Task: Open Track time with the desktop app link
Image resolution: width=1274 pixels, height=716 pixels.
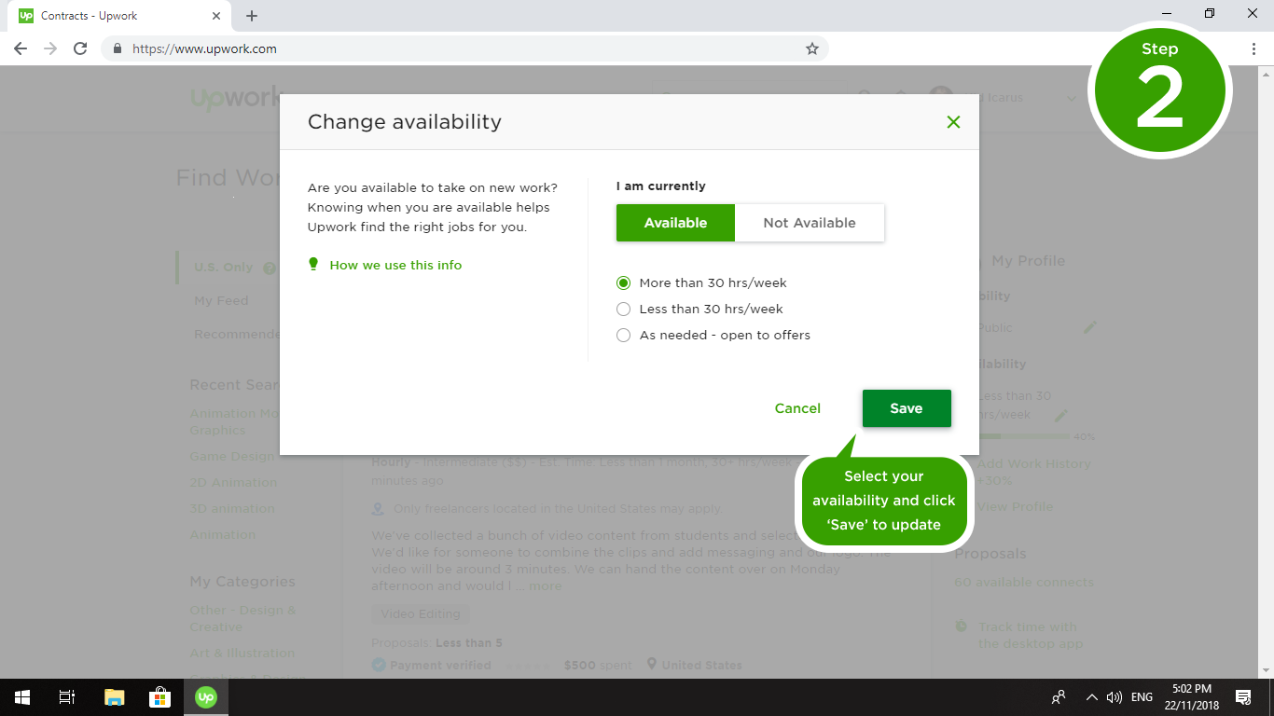Action: point(1031,636)
